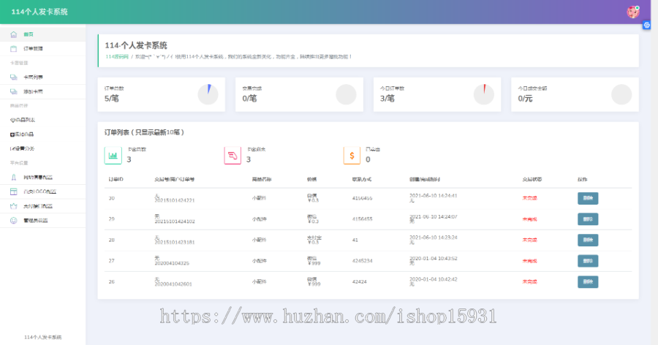Click the payment interface crown icon
Viewport: 658px width, 345px height.
point(13,206)
